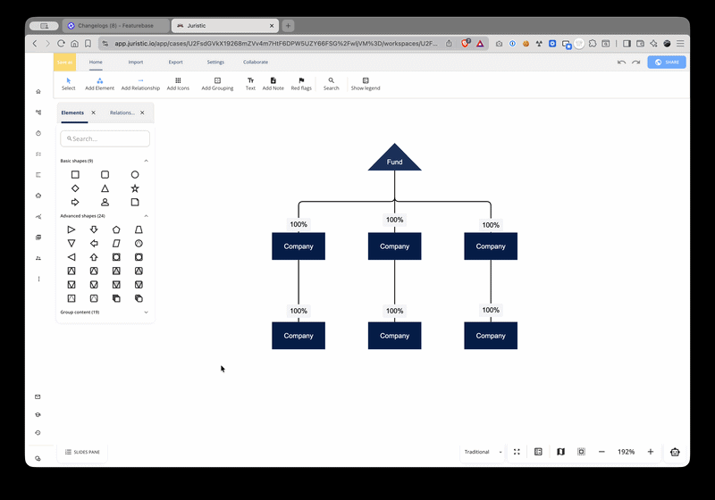The width and height of the screenshot is (715, 500).
Task: Pick the star shape in Basic shapes
Action: 135,188
